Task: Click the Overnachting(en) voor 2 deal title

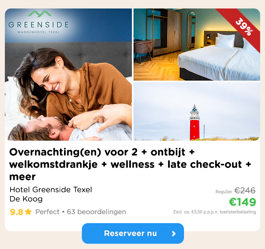Action: pos(130,165)
